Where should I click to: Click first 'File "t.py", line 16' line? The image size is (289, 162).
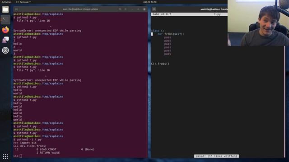(x=33, y=21)
